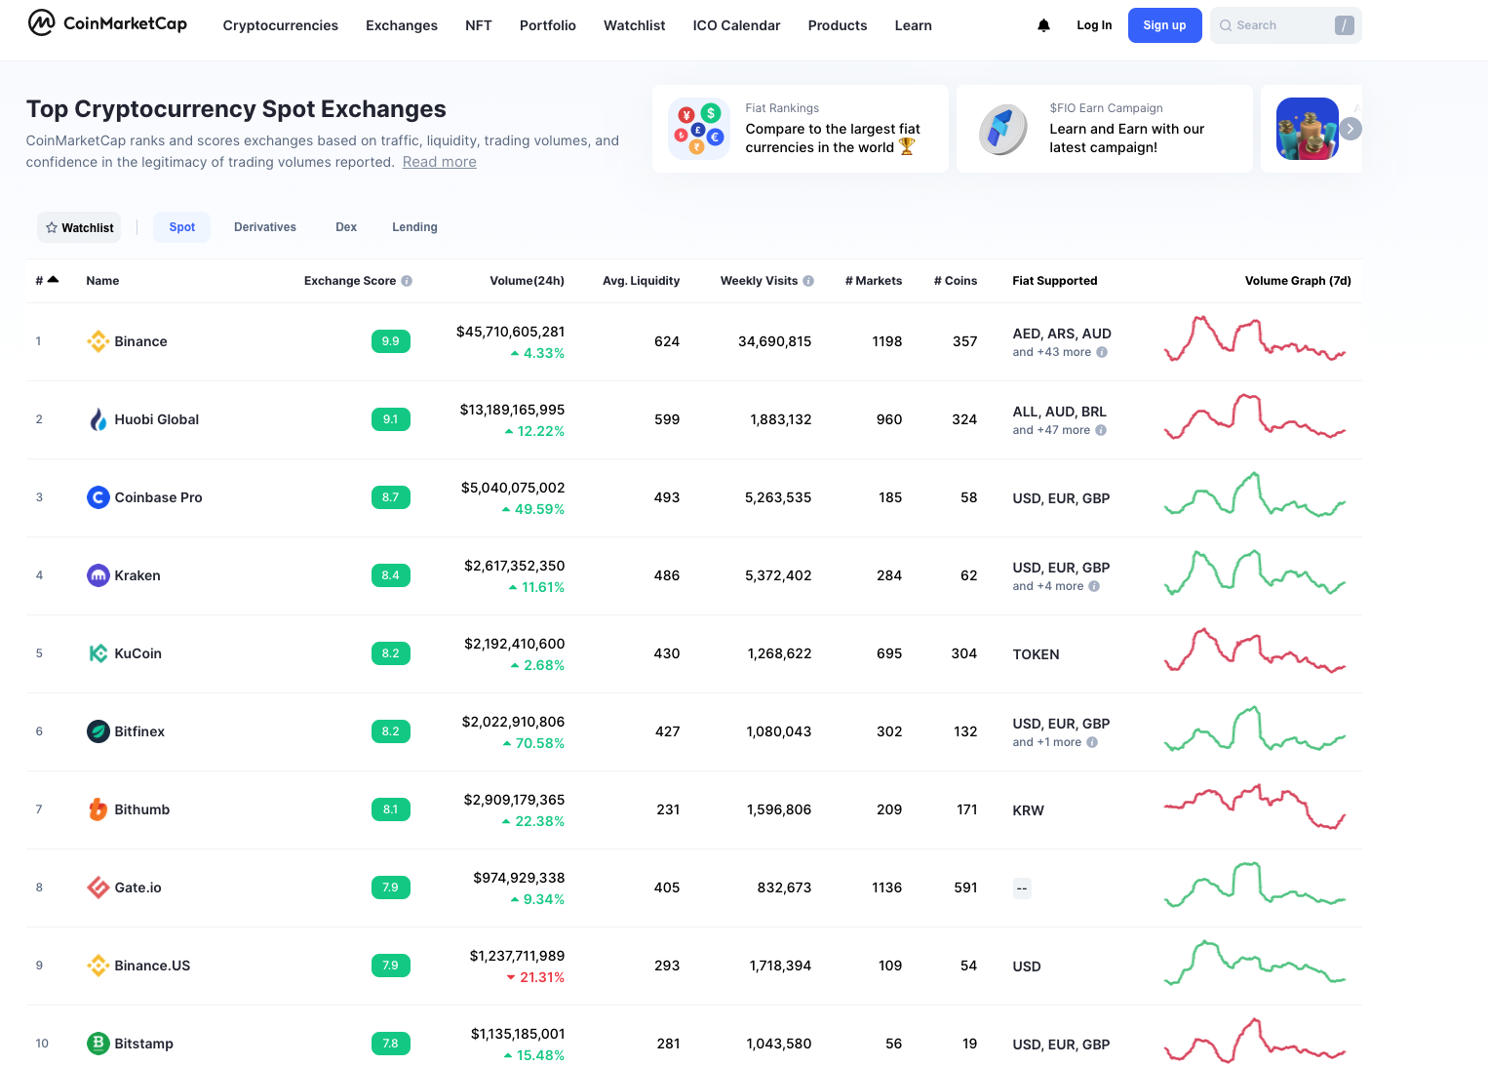The height and width of the screenshot is (1065, 1488).
Task: Open the ICO Calendar page
Action: click(737, 25)
